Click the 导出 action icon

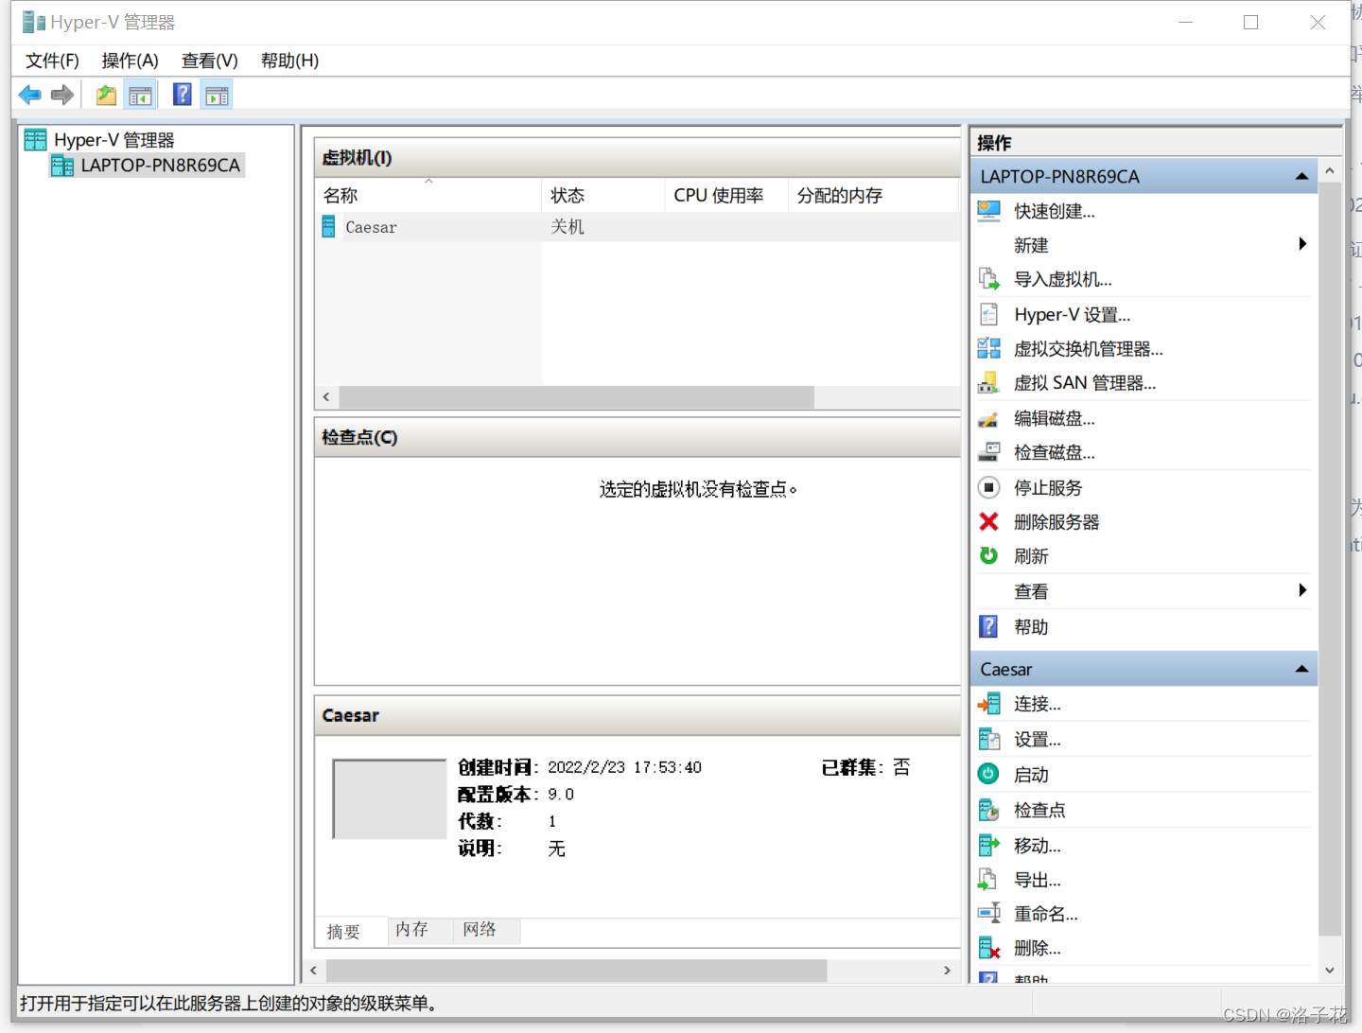[988, 880]
